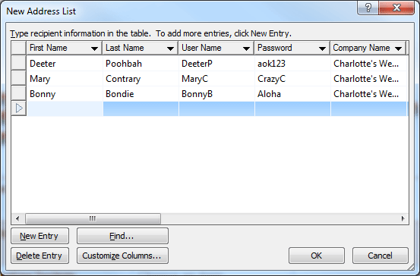Click the User Name column header
This screenshot has height=276, width=420.
point(216,48)
